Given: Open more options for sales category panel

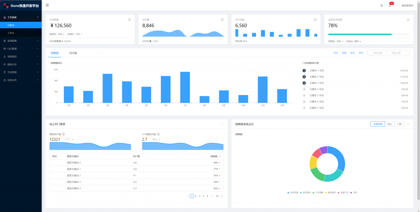Looking at the screenshot, I should (408, 124).
